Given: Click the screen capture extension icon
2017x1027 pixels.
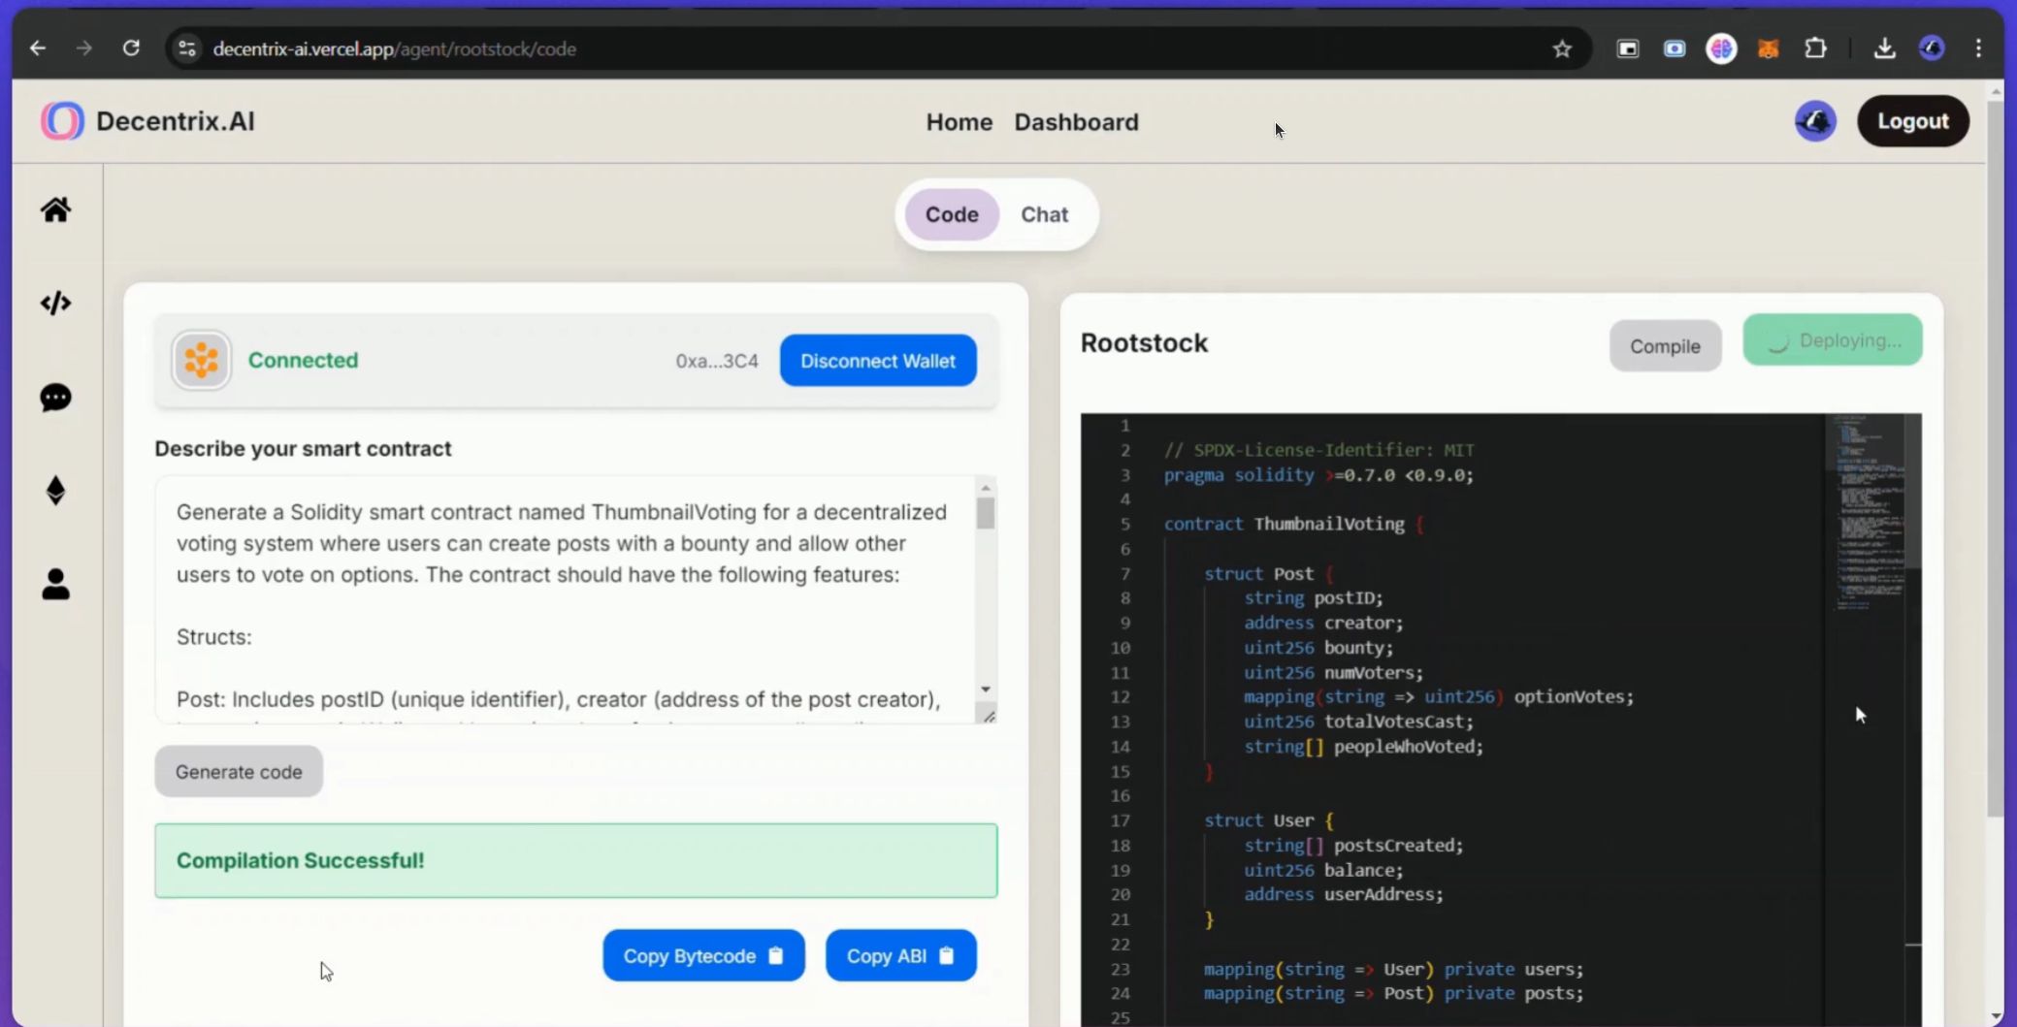Looking at the screenshot, I should pos(1675,48).
